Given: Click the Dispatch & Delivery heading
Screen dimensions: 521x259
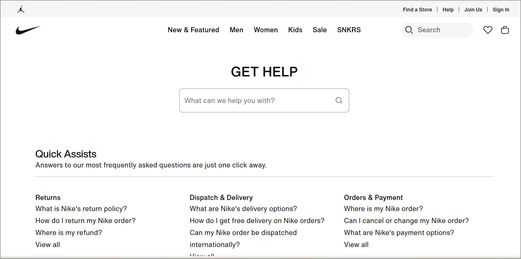Looking at the screenshot, I should pyautogui.click(x=221, y=198).
